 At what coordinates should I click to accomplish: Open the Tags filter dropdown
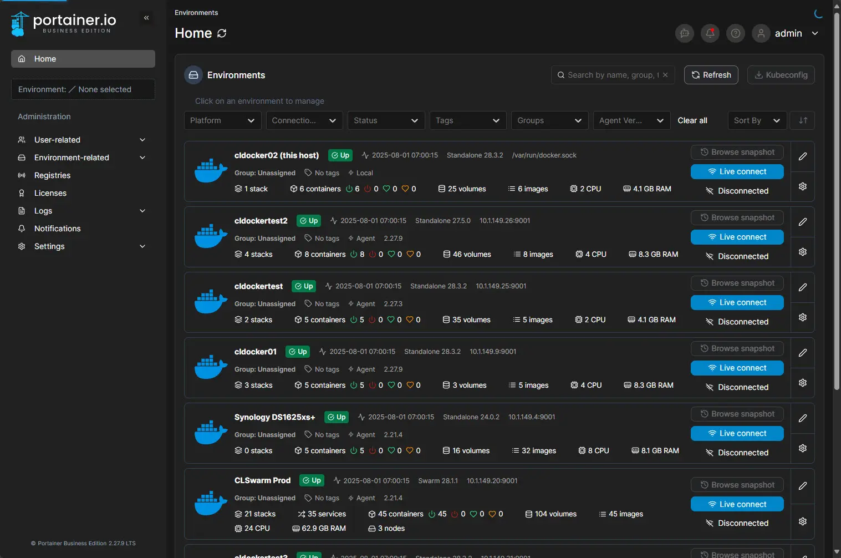click(468, 120)
